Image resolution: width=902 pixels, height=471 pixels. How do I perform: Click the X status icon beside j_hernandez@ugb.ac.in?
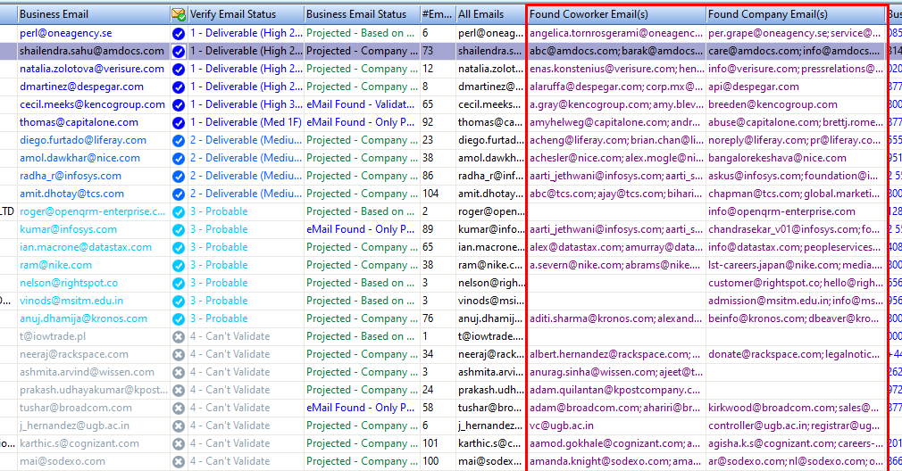[x=179, y=426]
